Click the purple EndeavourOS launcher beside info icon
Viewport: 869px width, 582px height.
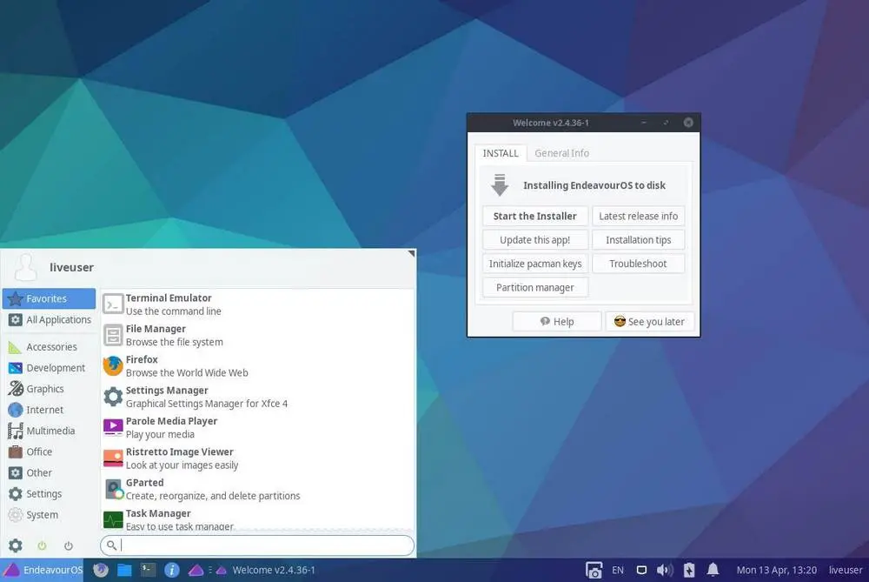[x=196, y=571]
